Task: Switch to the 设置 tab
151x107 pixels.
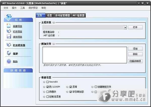Action: coord(50,15)
